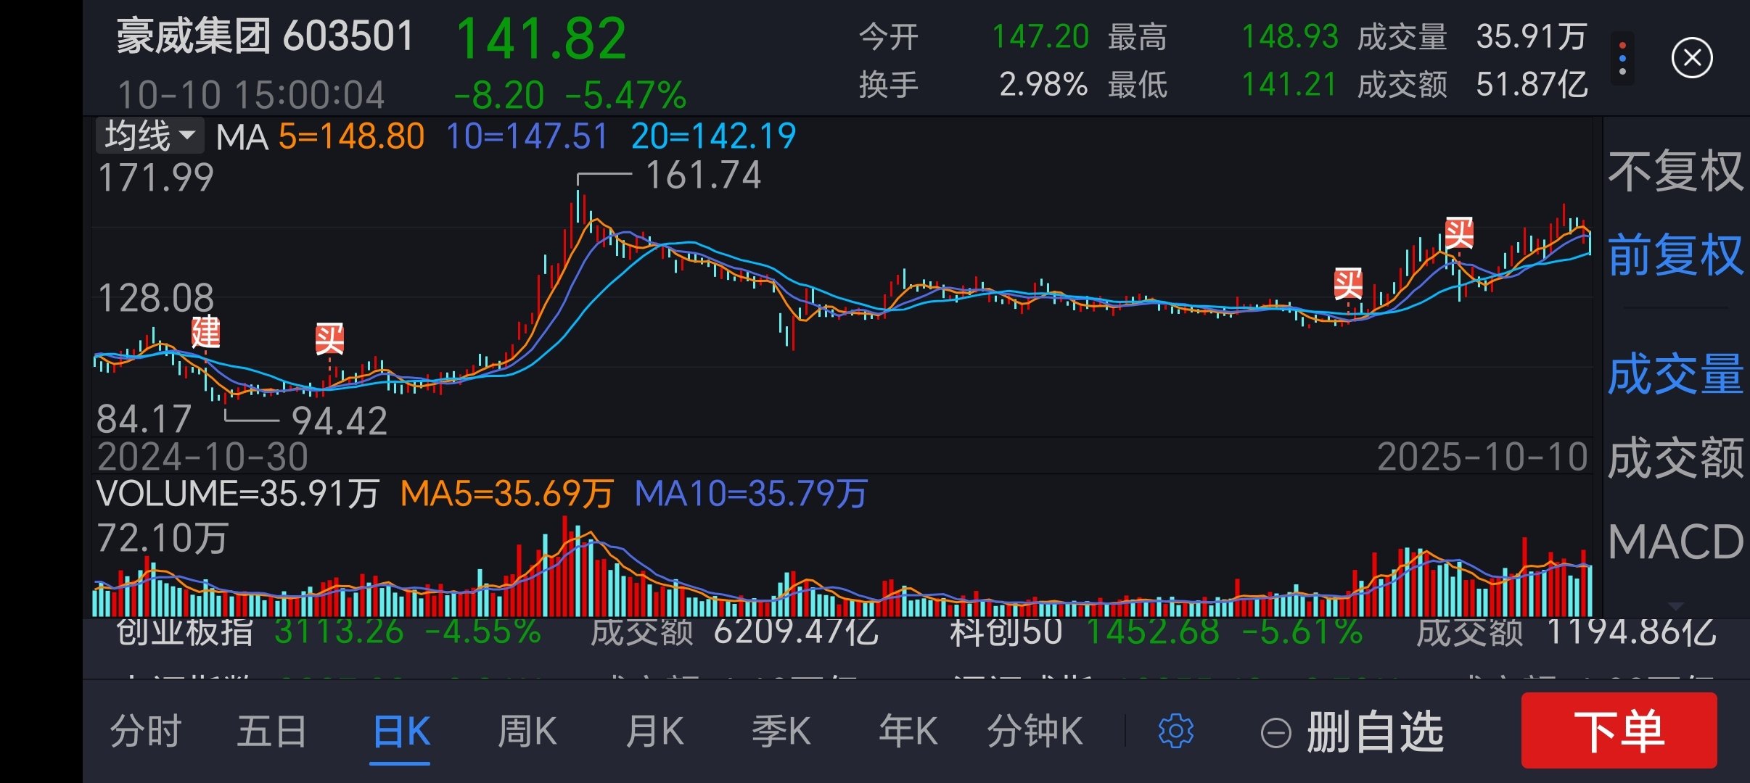Screen dimensions: 1750x783
Task: Open chart settings gear icon
Action: tap(1175, 731)
